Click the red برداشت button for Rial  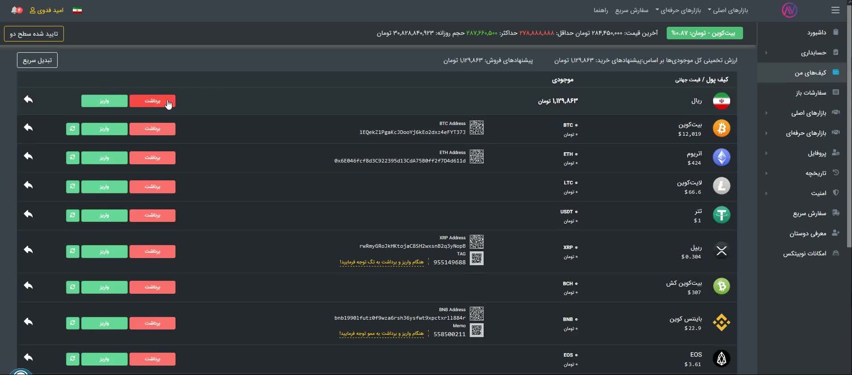point(152,101)
